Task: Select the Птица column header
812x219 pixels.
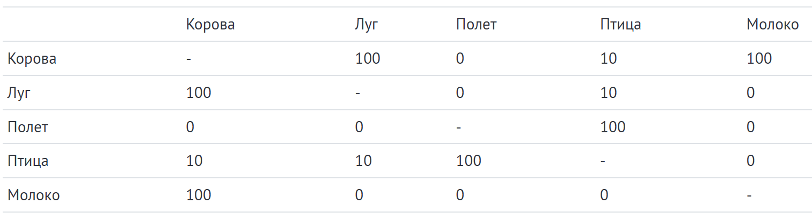Action: 620,25
